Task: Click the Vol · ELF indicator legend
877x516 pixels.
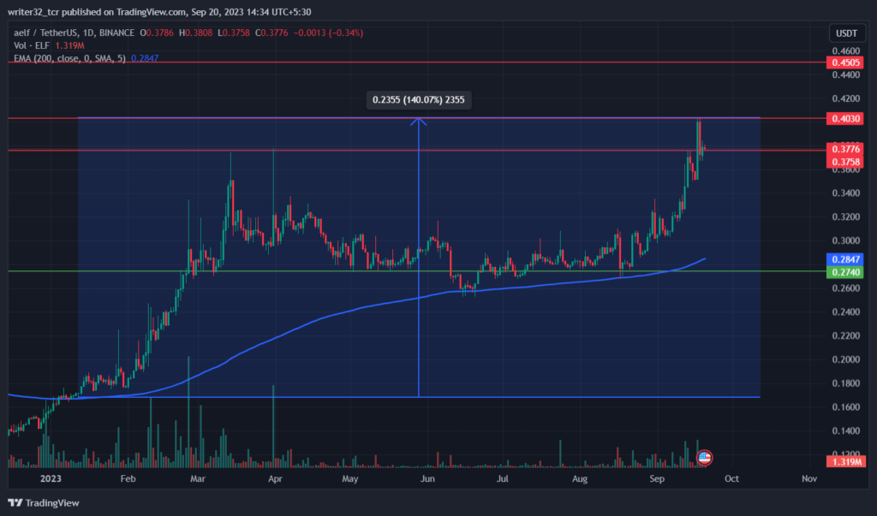Action: point(32,45)
